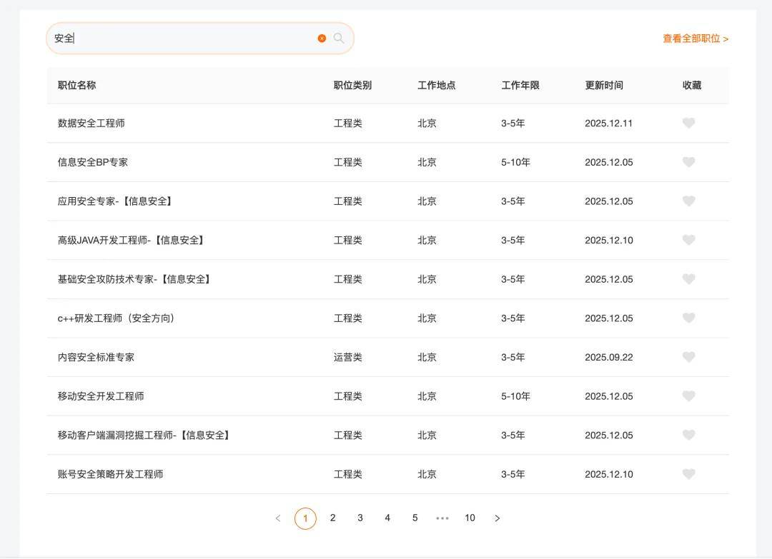This screenshot has height=559, width=772.
Task: Favorite 应用安全专家 using heart icon
Action: coord(688,201)
